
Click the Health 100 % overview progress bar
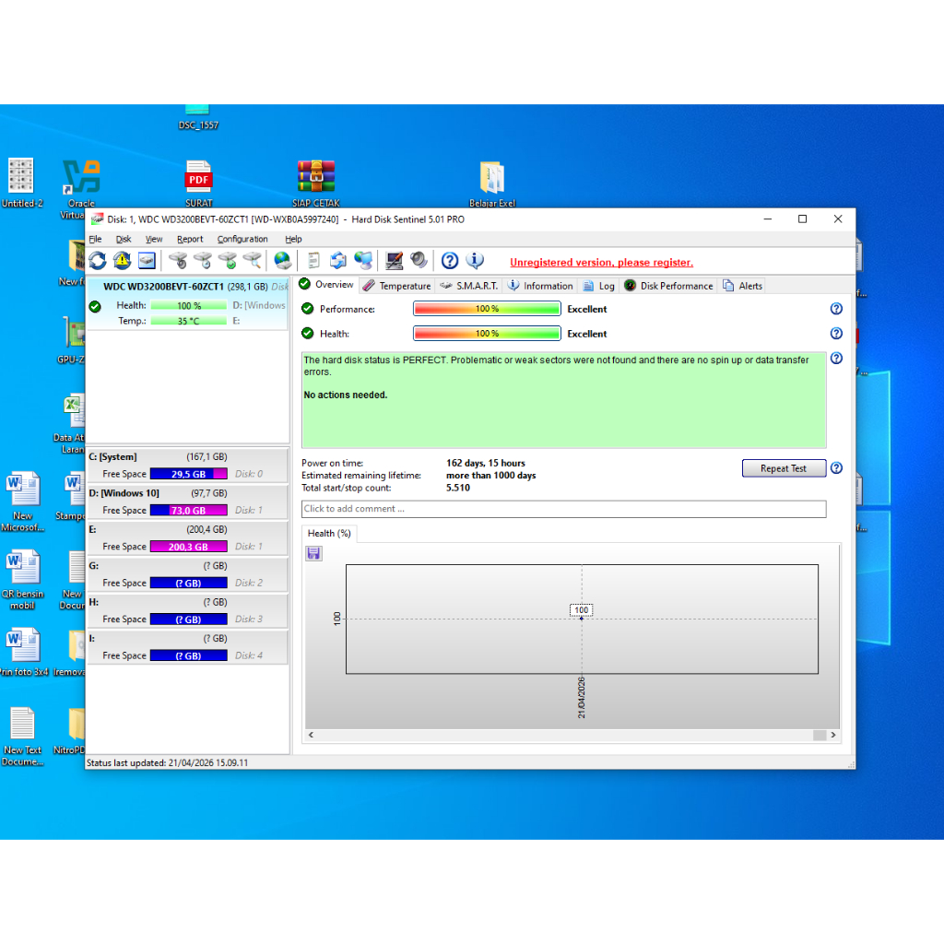[x=487, y=334]
